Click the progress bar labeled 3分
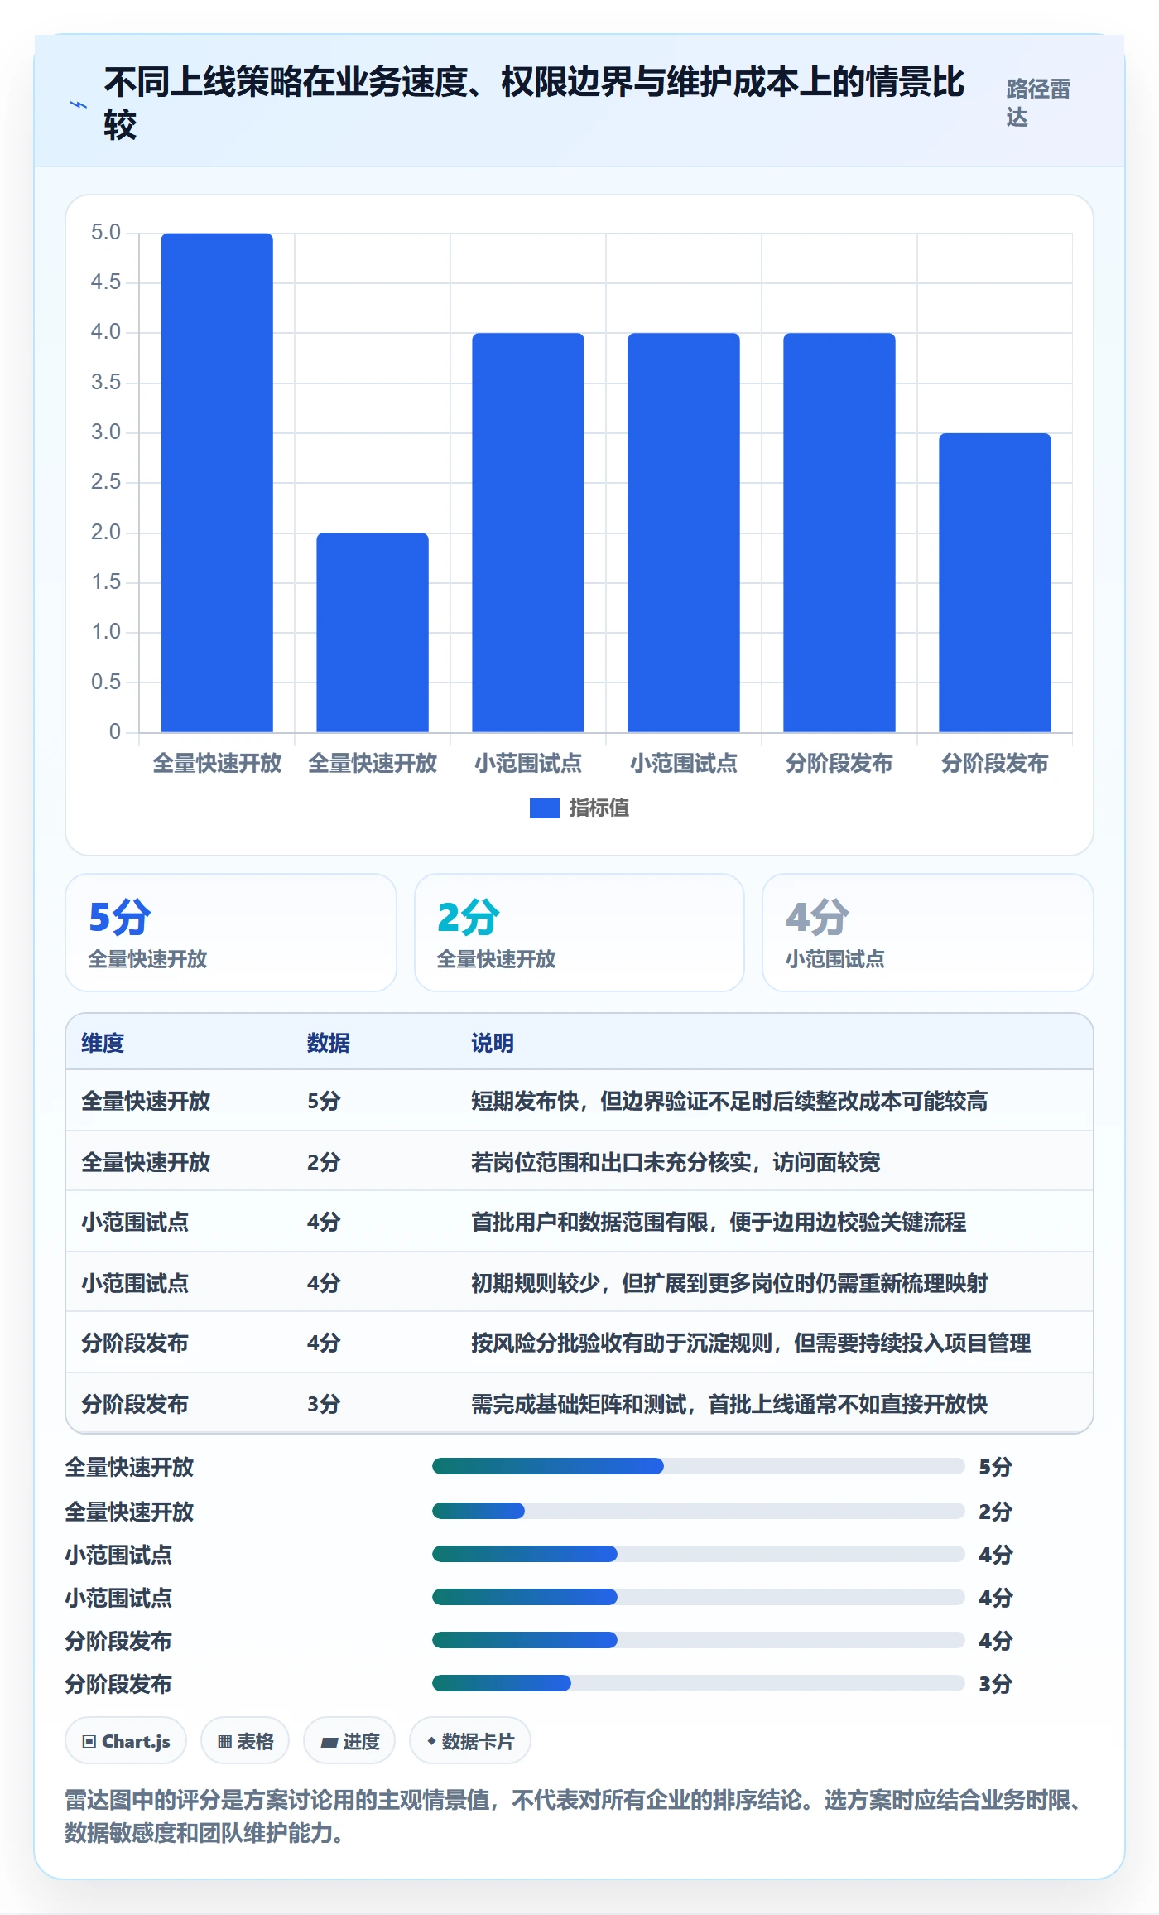 699,1683
